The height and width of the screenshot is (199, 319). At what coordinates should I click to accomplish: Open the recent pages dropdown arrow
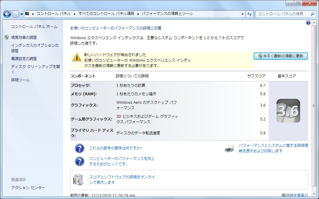point(22,14)
